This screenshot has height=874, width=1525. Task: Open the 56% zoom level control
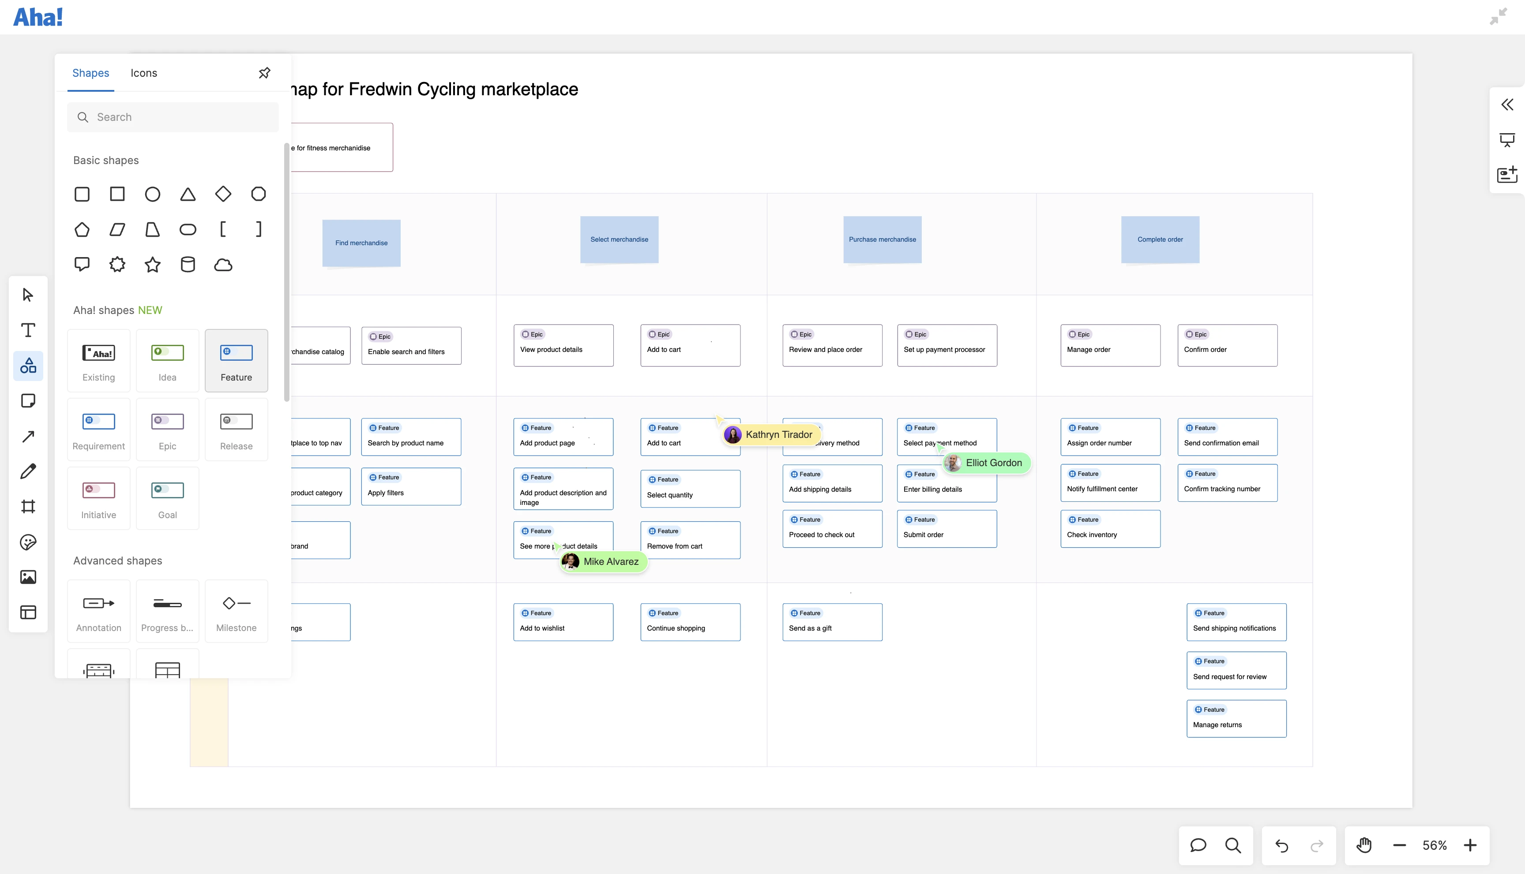(1434, 845)
